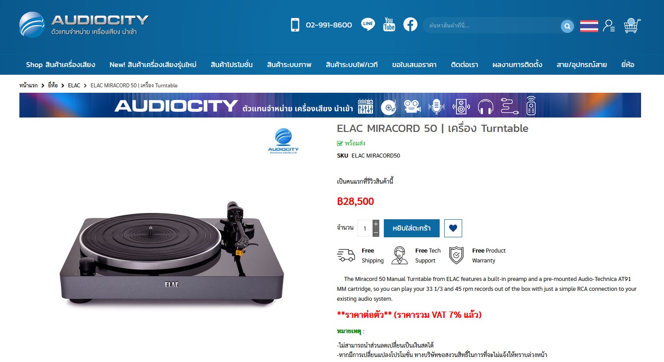Open ยี่ห้อ menu in navigation bar
664x362 pixels.
pyautogui.click(x=628, y=65)
